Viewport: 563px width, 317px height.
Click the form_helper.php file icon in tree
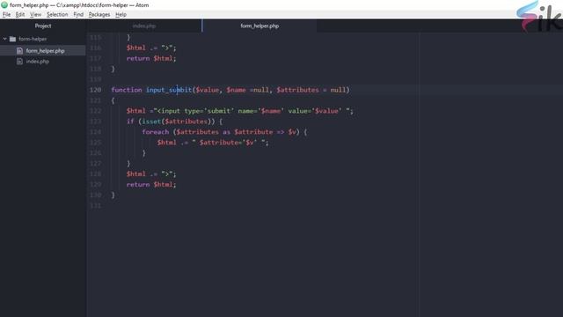[19, 51]
